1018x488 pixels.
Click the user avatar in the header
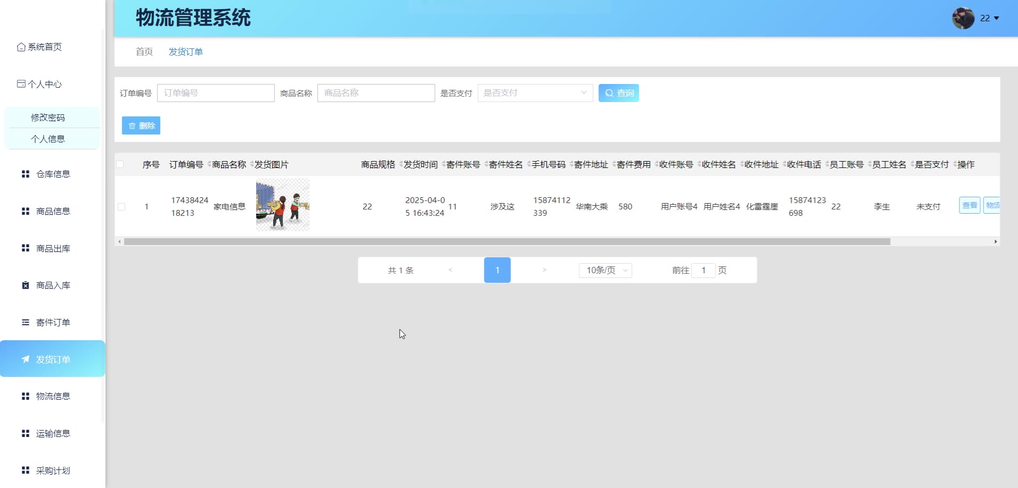click(963, 18)
